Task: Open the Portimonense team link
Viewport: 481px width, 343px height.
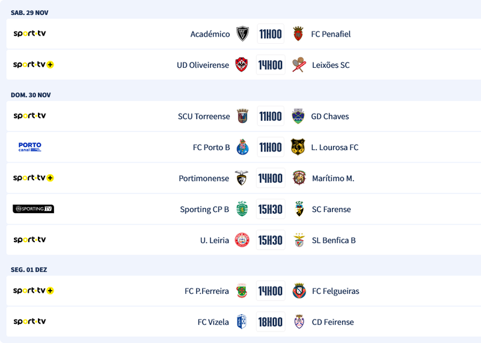Action: tap(204, 178)
